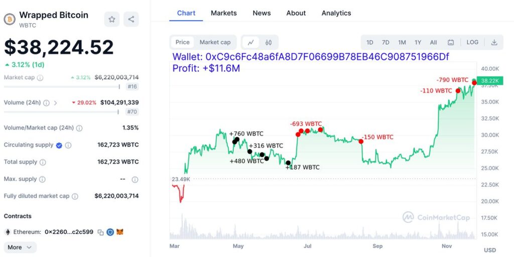514x257 pixels.
Task: Switch chart to Market cap view
Action: coord(215,43)
